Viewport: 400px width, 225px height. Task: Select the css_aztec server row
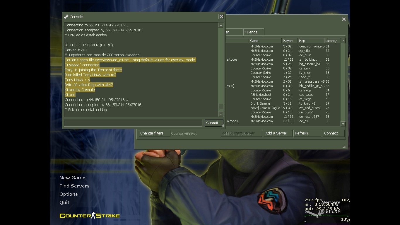coord(283,95)
